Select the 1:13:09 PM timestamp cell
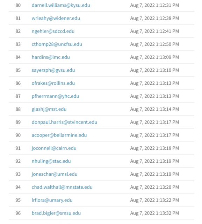Image resolution: width=202 pixels, height=224 pixels. (x=154, y=57)
